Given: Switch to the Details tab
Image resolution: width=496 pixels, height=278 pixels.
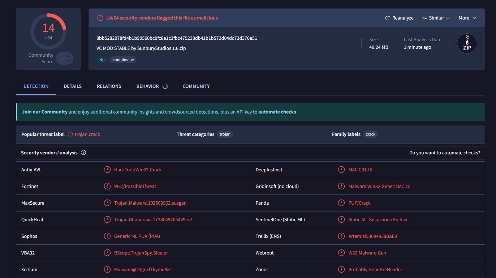Looking at the screenshot, I should [x=73, y=86].
